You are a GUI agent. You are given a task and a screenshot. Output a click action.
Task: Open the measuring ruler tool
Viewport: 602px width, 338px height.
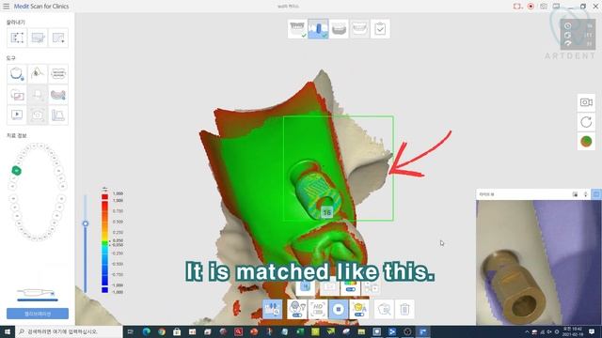(58, 115)
